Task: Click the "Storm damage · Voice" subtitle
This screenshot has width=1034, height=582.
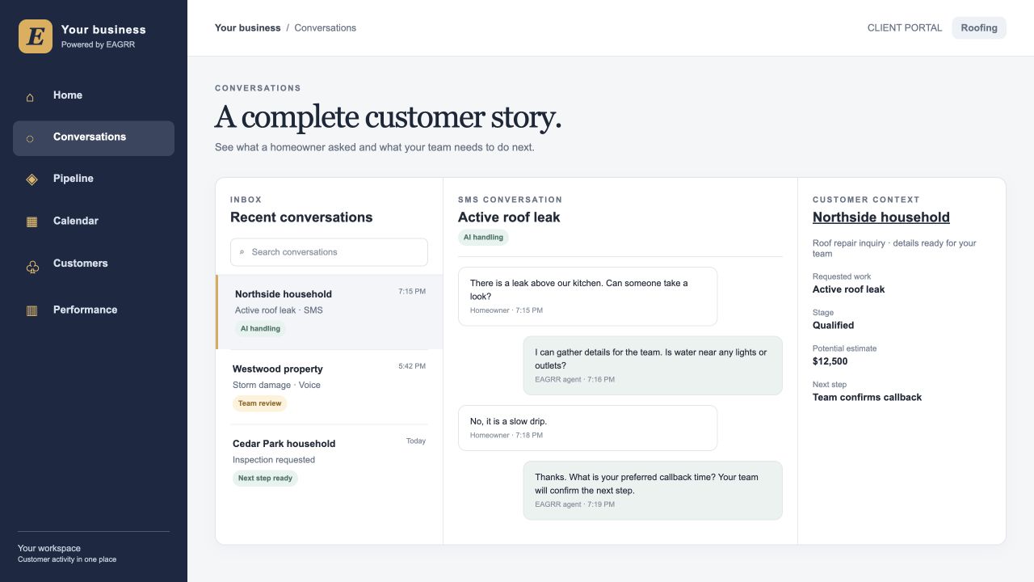Action: [276, 386]
